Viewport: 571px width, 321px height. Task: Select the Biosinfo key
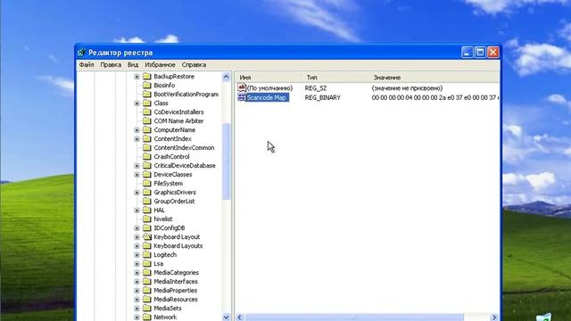point(164,86)
